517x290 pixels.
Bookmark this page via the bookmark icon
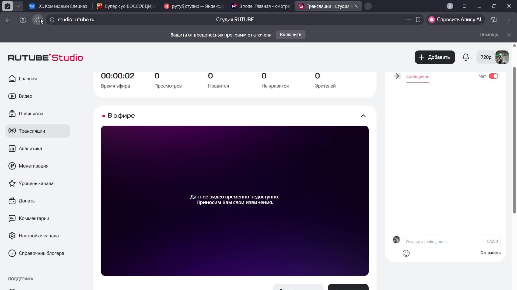tap(418, 20)
